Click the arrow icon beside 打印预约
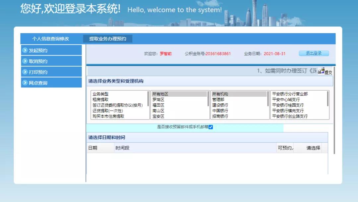 pyautogui.click(x=25, y=72)
